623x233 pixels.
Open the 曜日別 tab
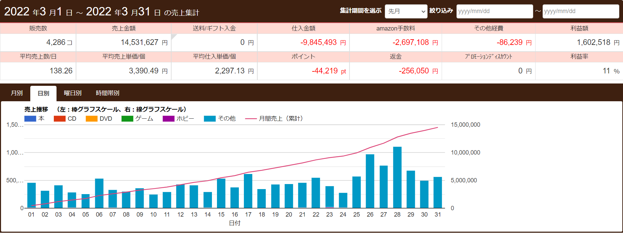pos(73,93)
